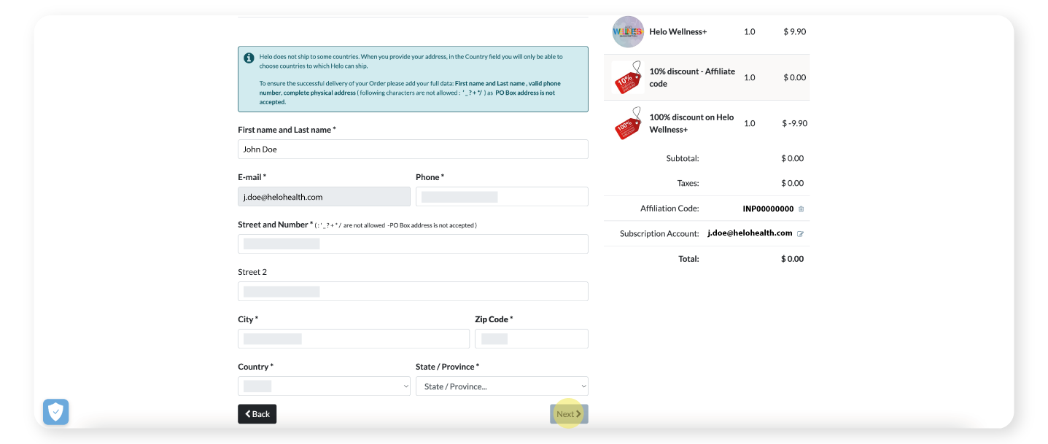This screenshot has width=1048, height=444.
Task: Click the 100% discount red tag icon
Action: pyautogui.click(x=626, y=123)
